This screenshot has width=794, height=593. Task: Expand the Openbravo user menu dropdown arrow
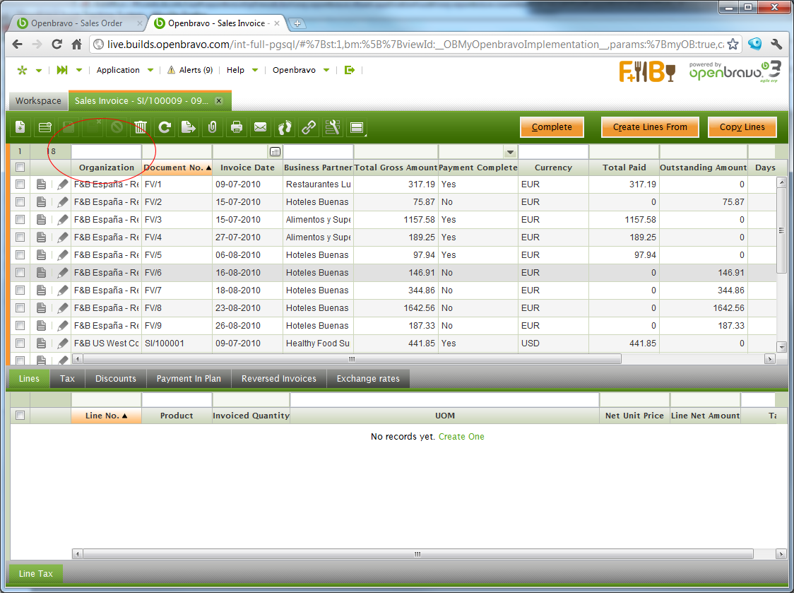(326, 71)
